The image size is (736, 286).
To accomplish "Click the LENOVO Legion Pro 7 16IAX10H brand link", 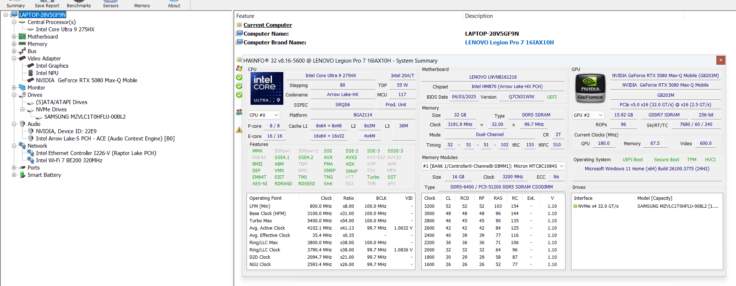I will pyautogui.click(x=509, y=42).
